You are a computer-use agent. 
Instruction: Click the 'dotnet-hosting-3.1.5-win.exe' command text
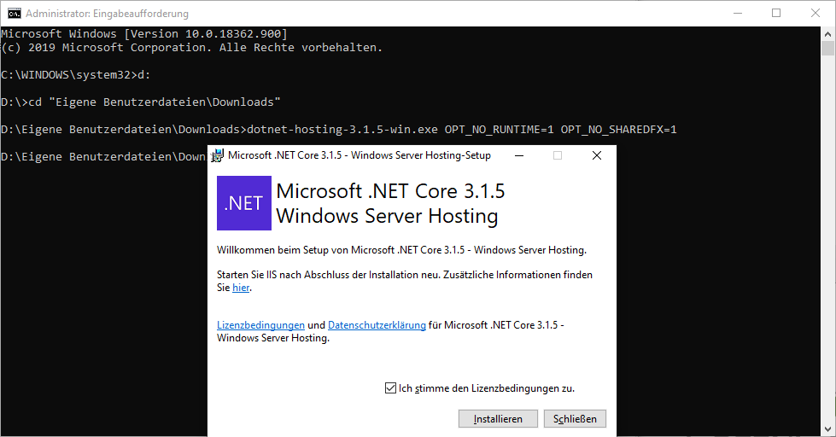[x=342, y=130]
